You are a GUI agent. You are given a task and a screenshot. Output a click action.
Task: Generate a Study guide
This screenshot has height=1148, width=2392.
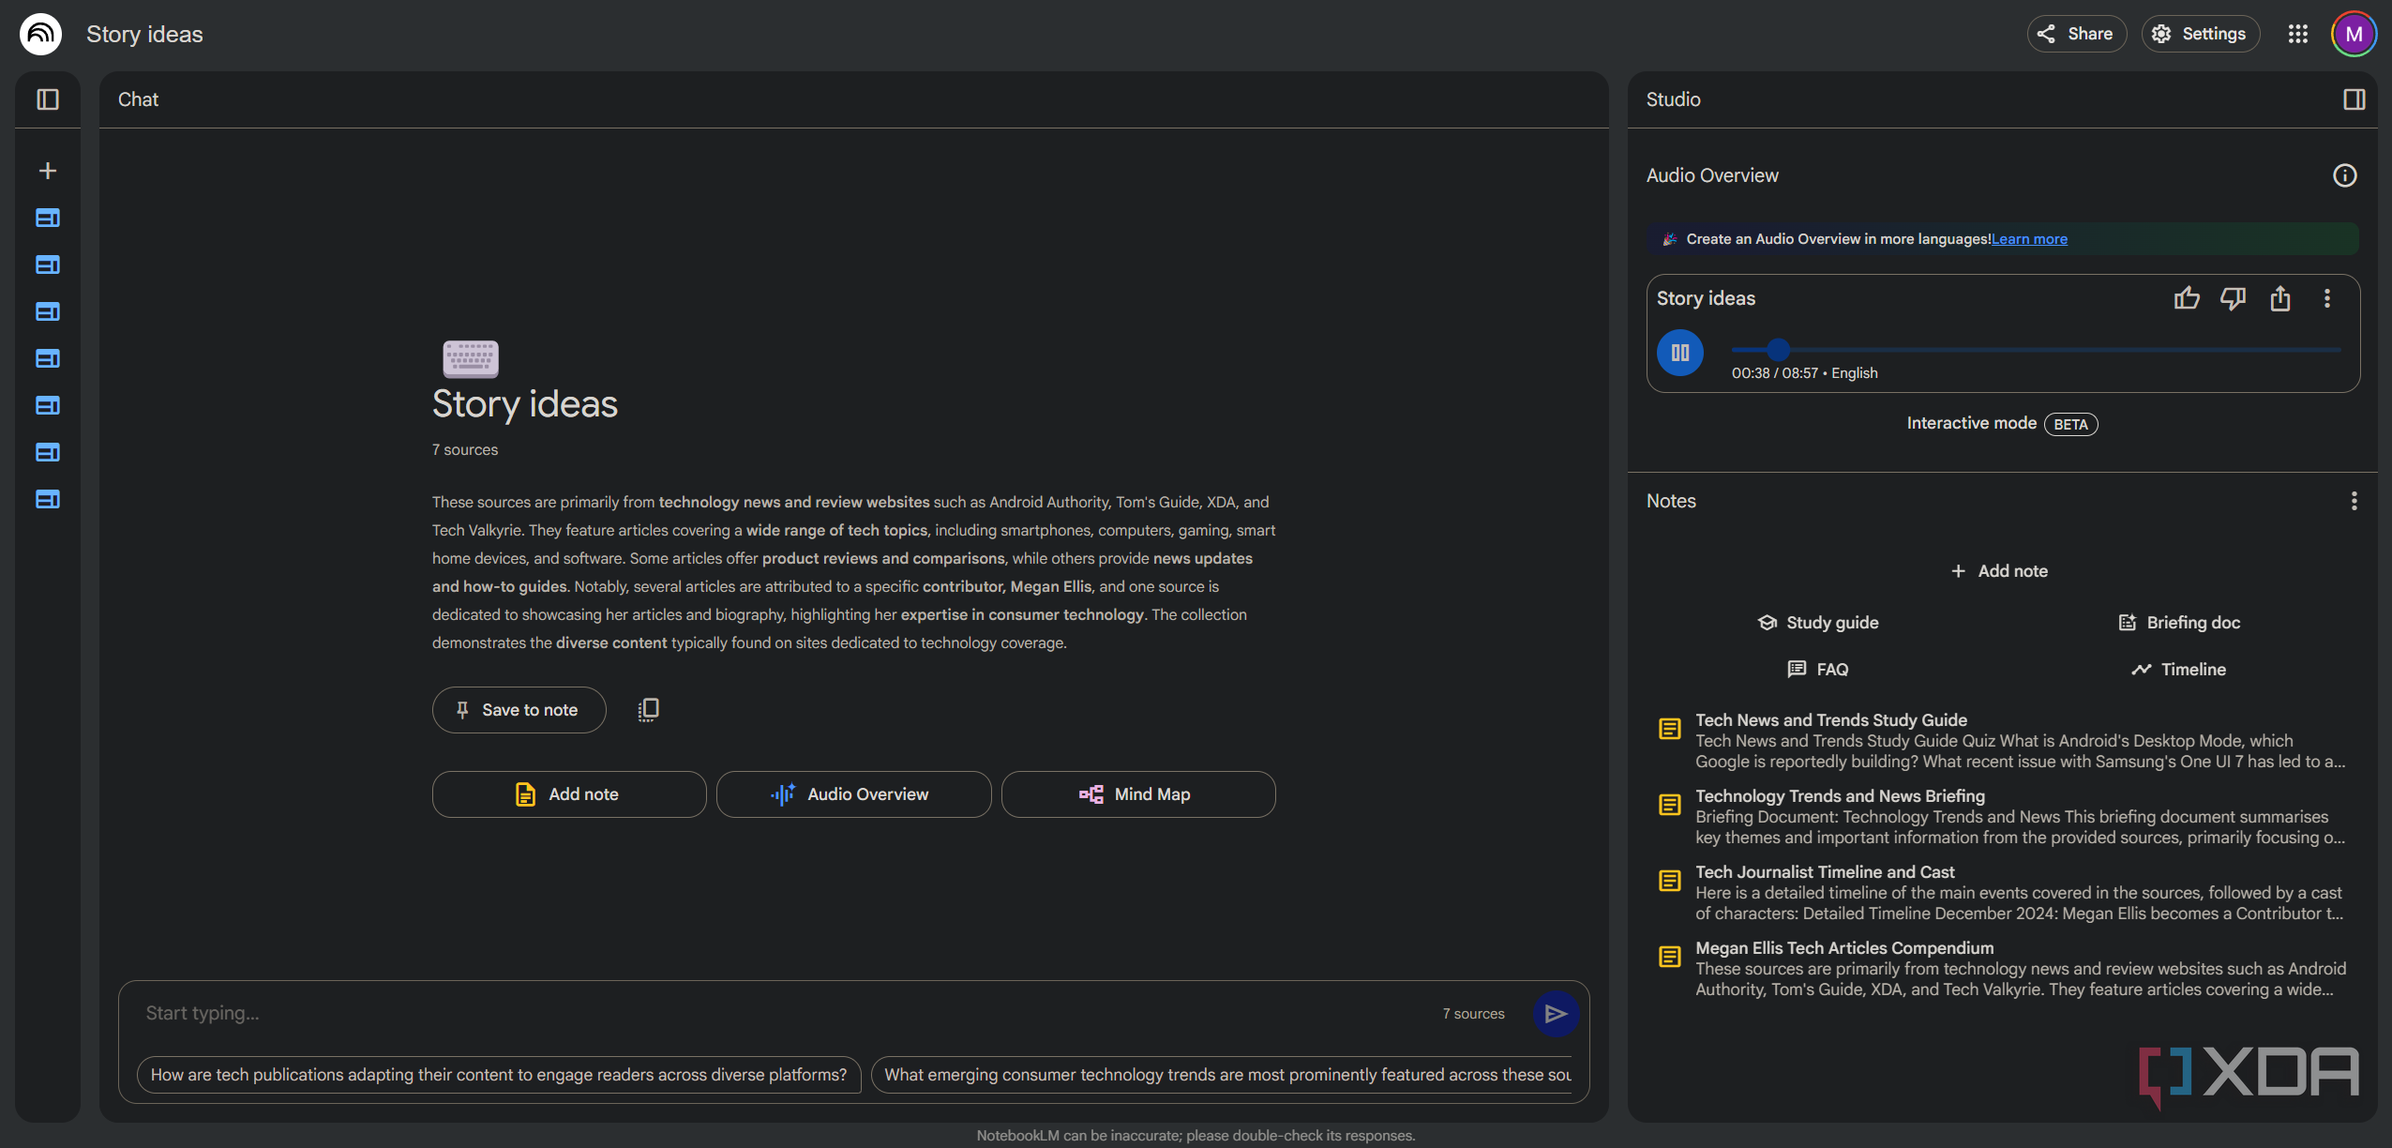tap(1818, 623)
